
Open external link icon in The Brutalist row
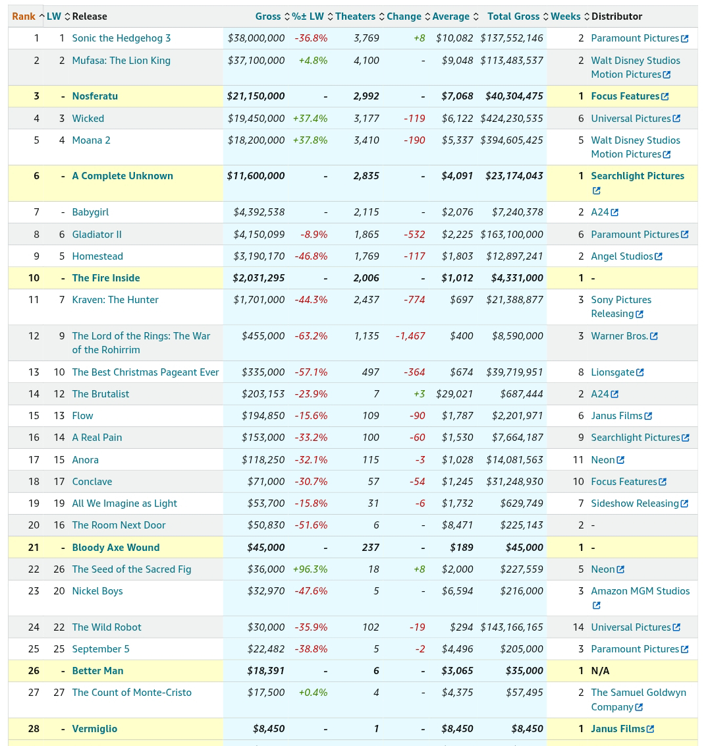(614, 394)
